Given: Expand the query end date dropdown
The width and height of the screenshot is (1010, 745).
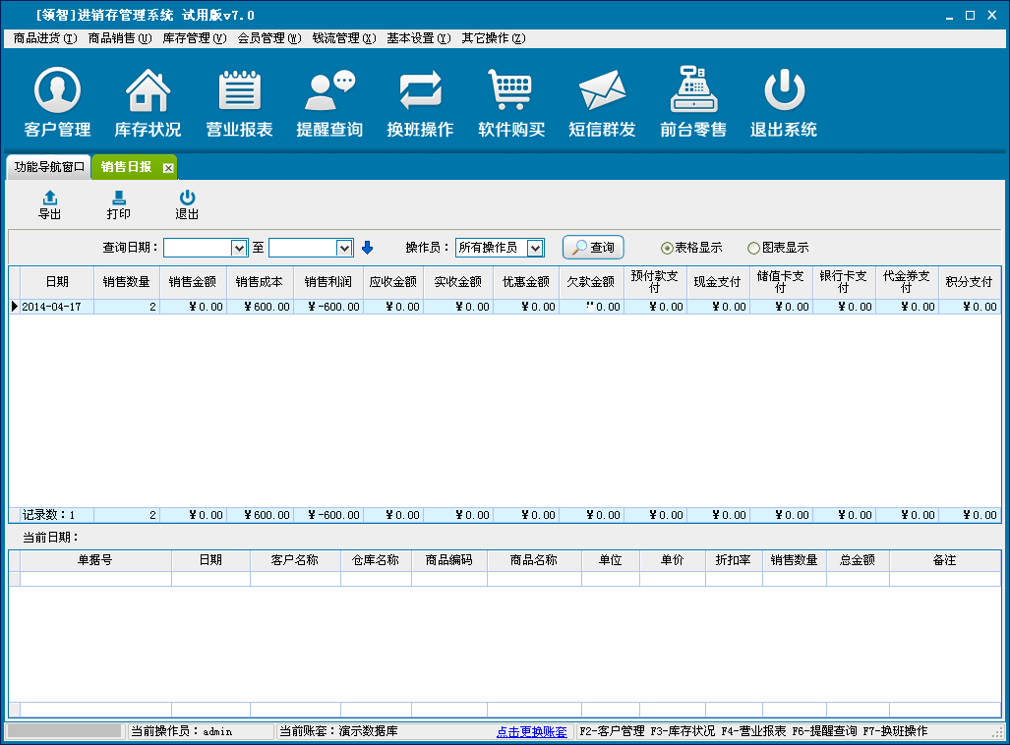Looking at the screenshot, I should coord(344,248).
